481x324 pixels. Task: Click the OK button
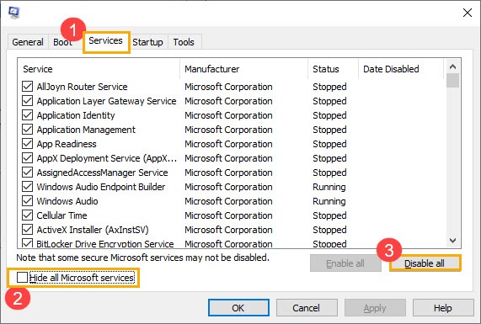(x=238, y=308)
